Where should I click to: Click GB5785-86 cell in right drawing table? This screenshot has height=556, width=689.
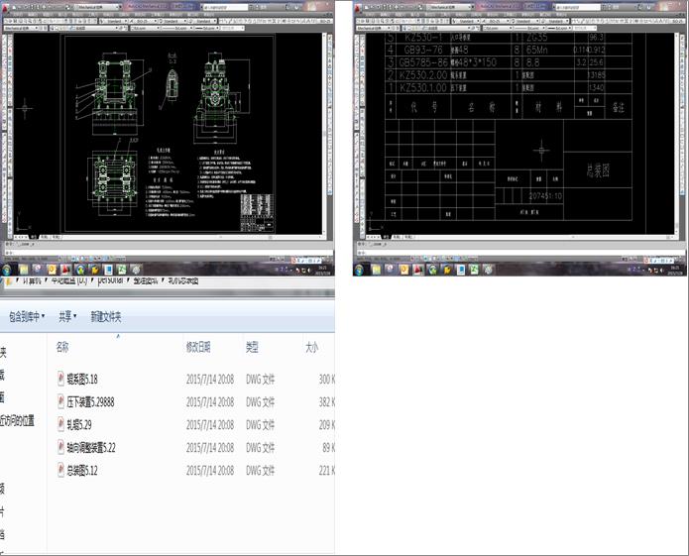[x=423, y=62]
